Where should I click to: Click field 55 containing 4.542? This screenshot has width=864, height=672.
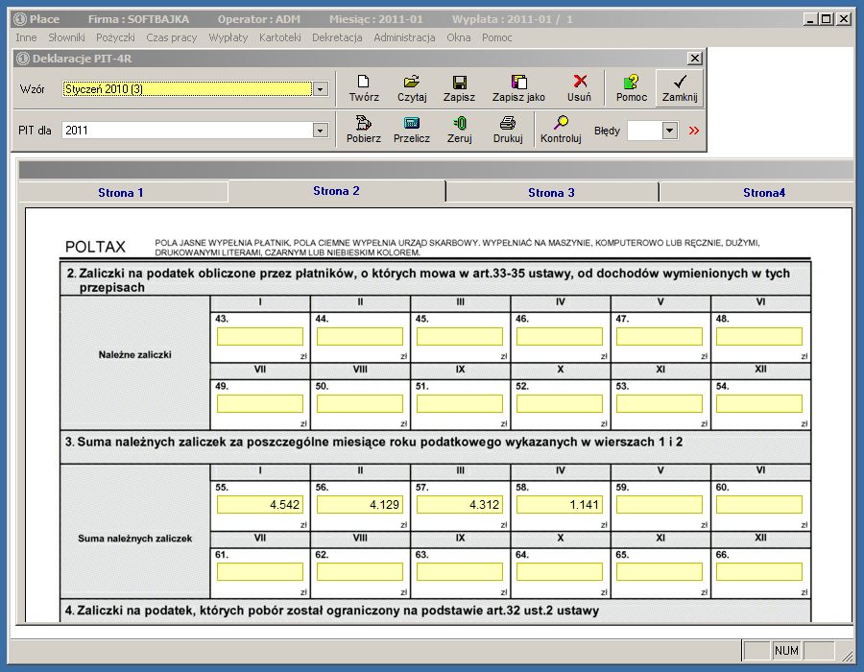coord(260,505)
